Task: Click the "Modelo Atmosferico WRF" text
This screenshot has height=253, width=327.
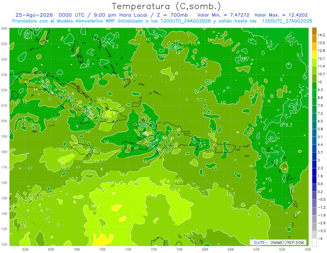Action: [x=89, y=21]
